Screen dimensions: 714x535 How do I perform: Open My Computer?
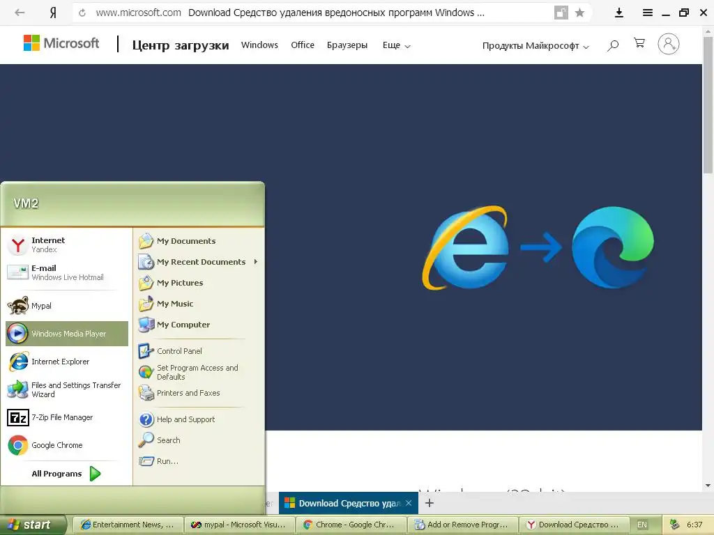click(x=199, y=325)
